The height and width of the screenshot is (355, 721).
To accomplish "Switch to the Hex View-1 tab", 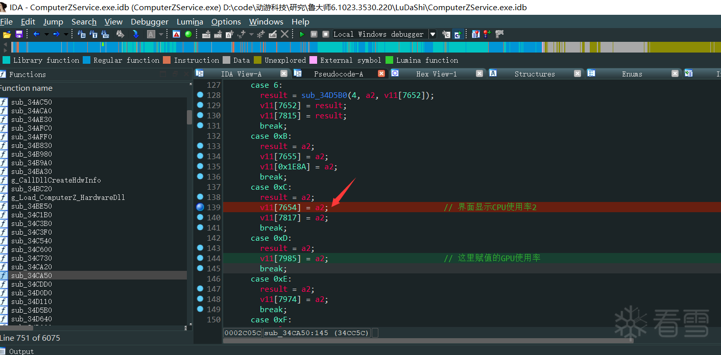I will point(436,74).
